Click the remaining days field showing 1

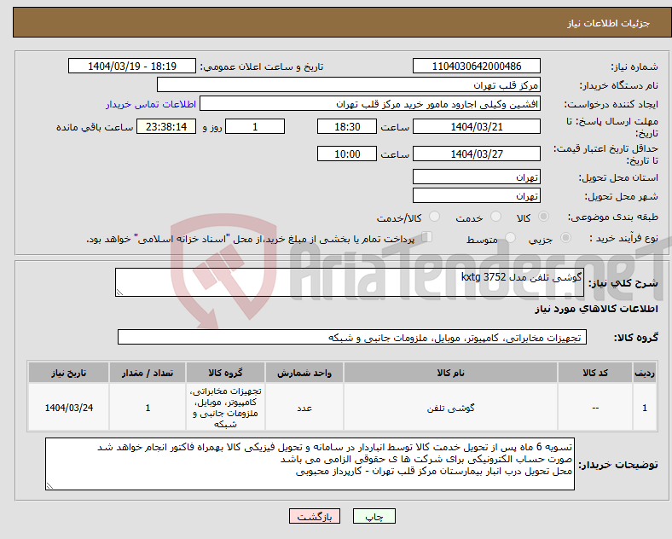point(255,126)
